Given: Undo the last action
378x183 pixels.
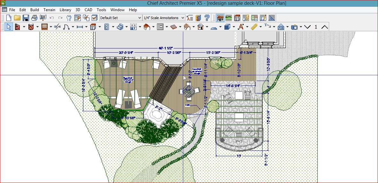Looking at the screenshot, I should coord(52,18).
